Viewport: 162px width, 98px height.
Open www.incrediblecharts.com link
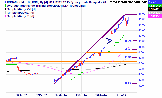[x=129, y=2]
